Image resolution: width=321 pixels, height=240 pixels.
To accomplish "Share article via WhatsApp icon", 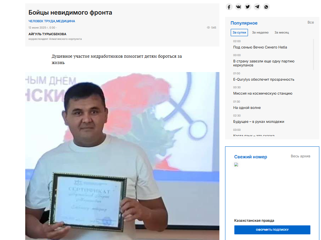I will pos(266,7).
